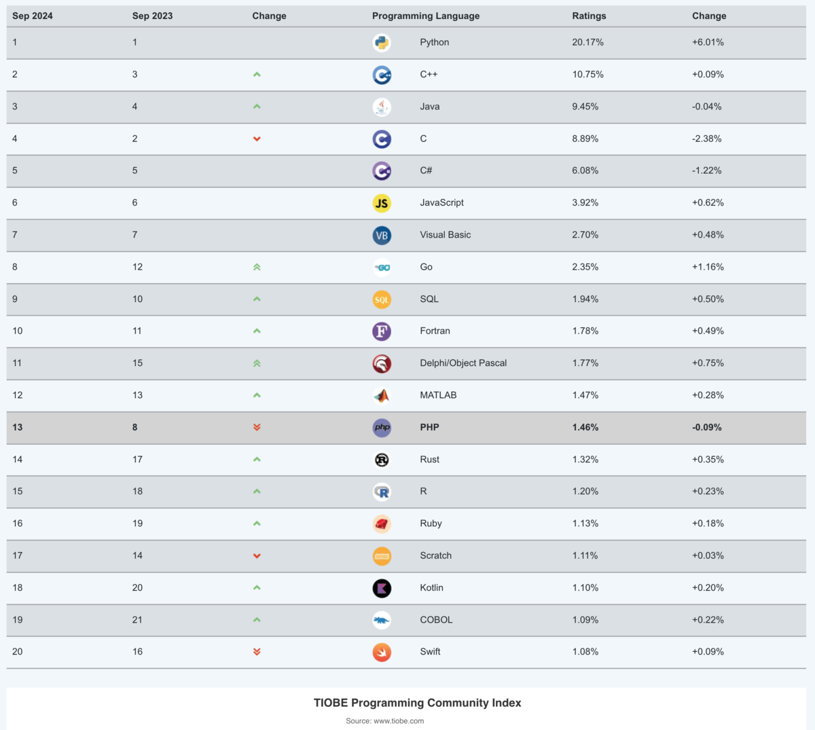The image size is (815, 730).
Task: Click the C++ language logo
Action: point(382,75)
